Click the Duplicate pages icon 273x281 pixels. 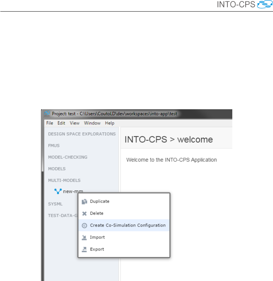tap(84, 202)
